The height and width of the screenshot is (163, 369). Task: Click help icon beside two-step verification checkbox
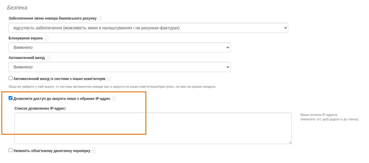(94, 151)
